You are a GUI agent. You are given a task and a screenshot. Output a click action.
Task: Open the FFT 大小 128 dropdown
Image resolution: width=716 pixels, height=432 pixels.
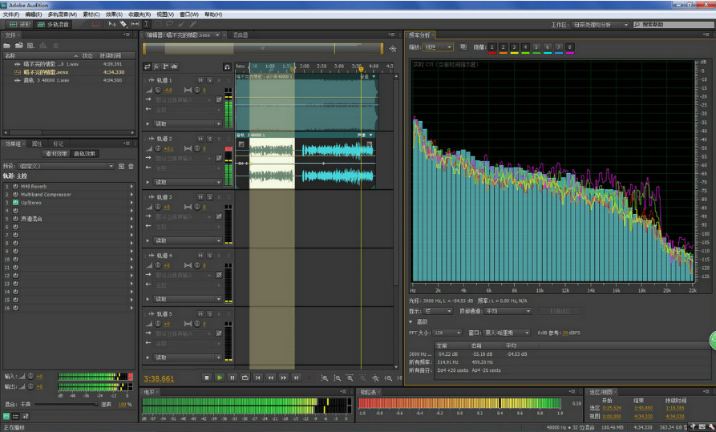[447, 333]
